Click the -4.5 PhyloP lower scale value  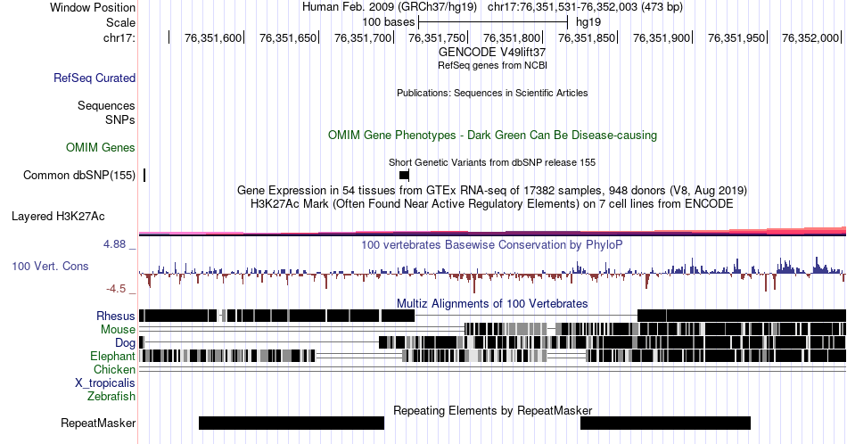(116, 289)
